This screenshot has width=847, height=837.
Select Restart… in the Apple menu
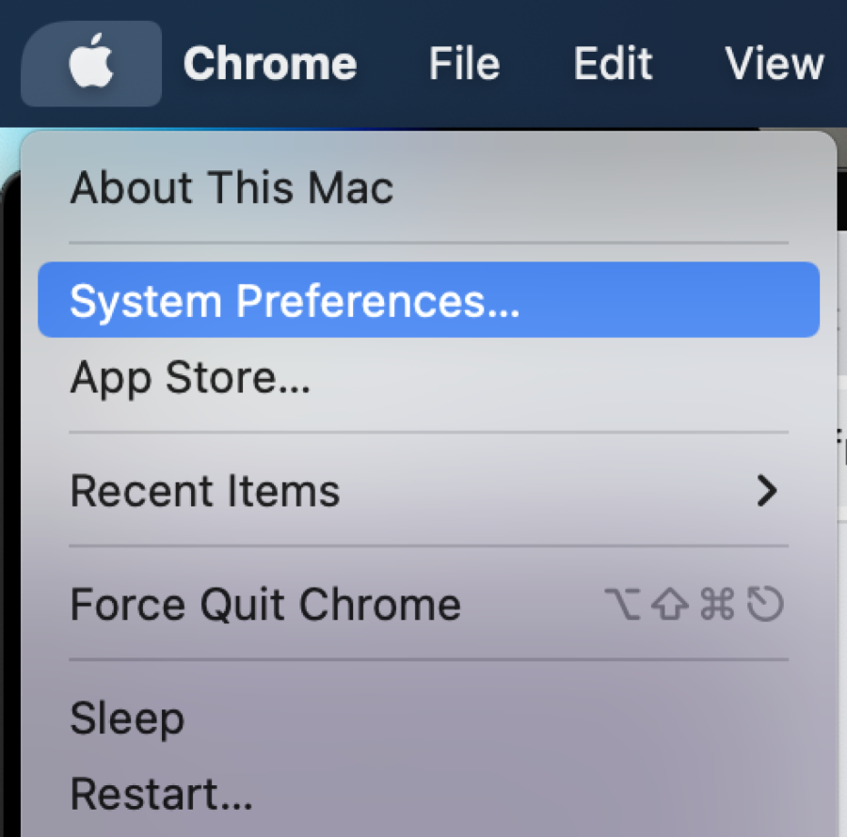pos(161,795)
